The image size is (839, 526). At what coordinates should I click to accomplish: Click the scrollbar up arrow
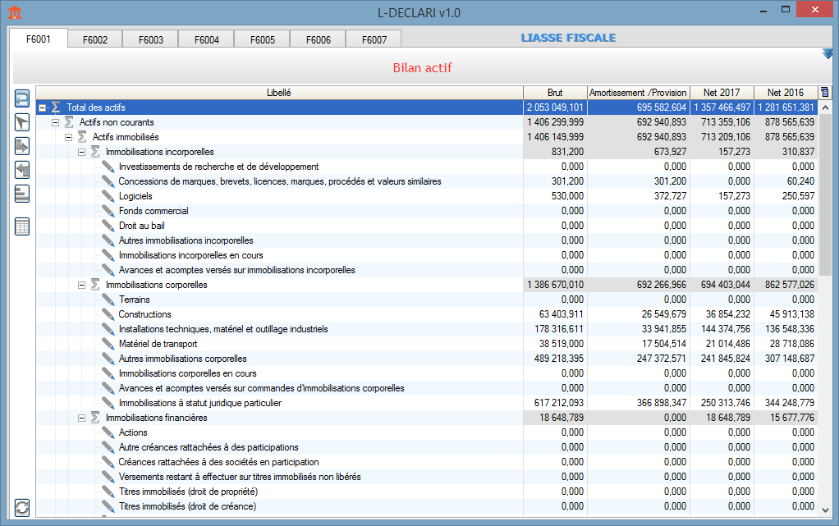tap(825, 107)
